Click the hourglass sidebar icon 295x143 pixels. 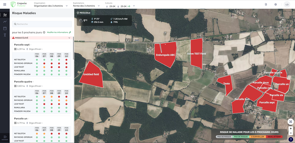(5, 35)
